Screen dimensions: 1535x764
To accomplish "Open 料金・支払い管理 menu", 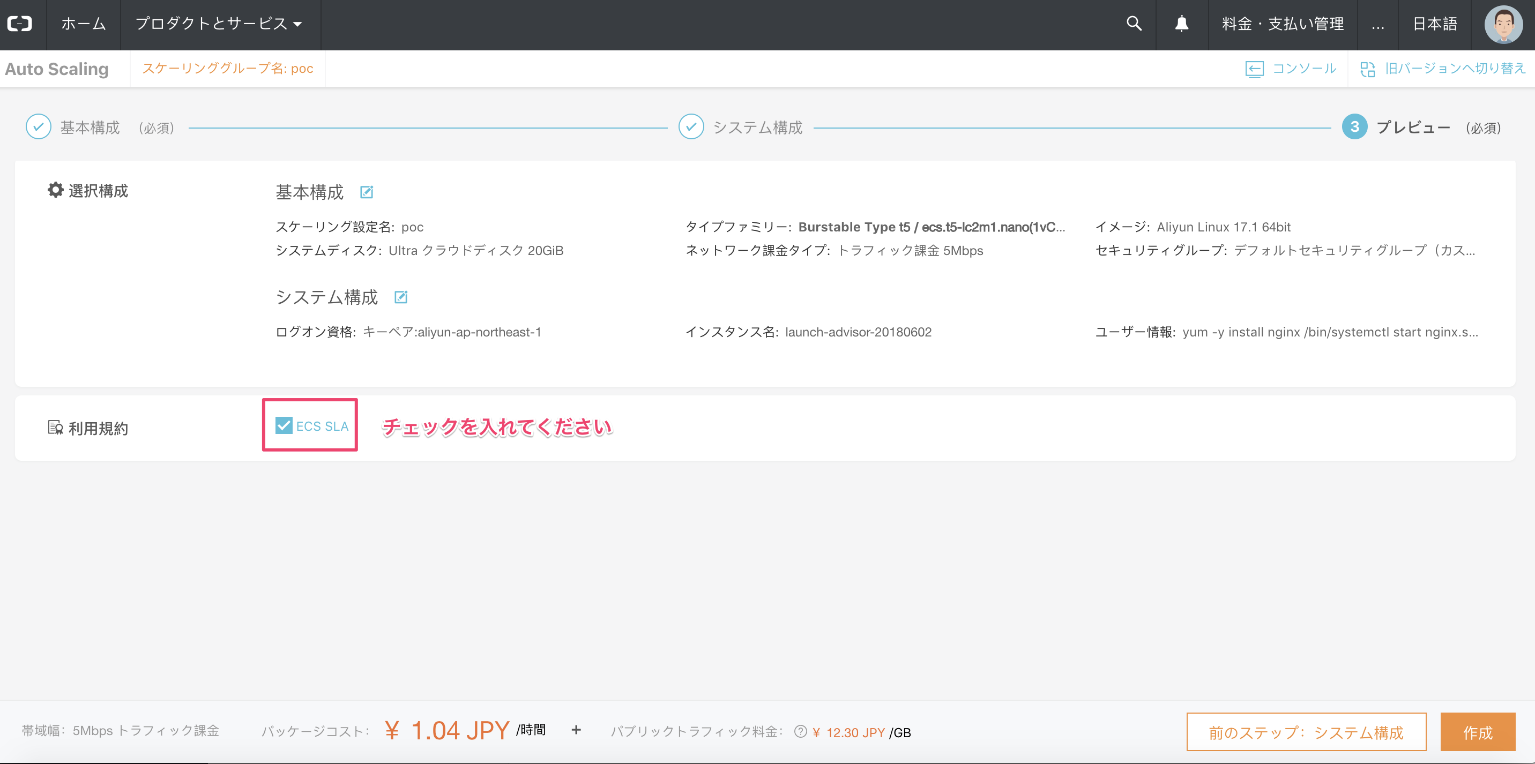I will [1283, 24].
